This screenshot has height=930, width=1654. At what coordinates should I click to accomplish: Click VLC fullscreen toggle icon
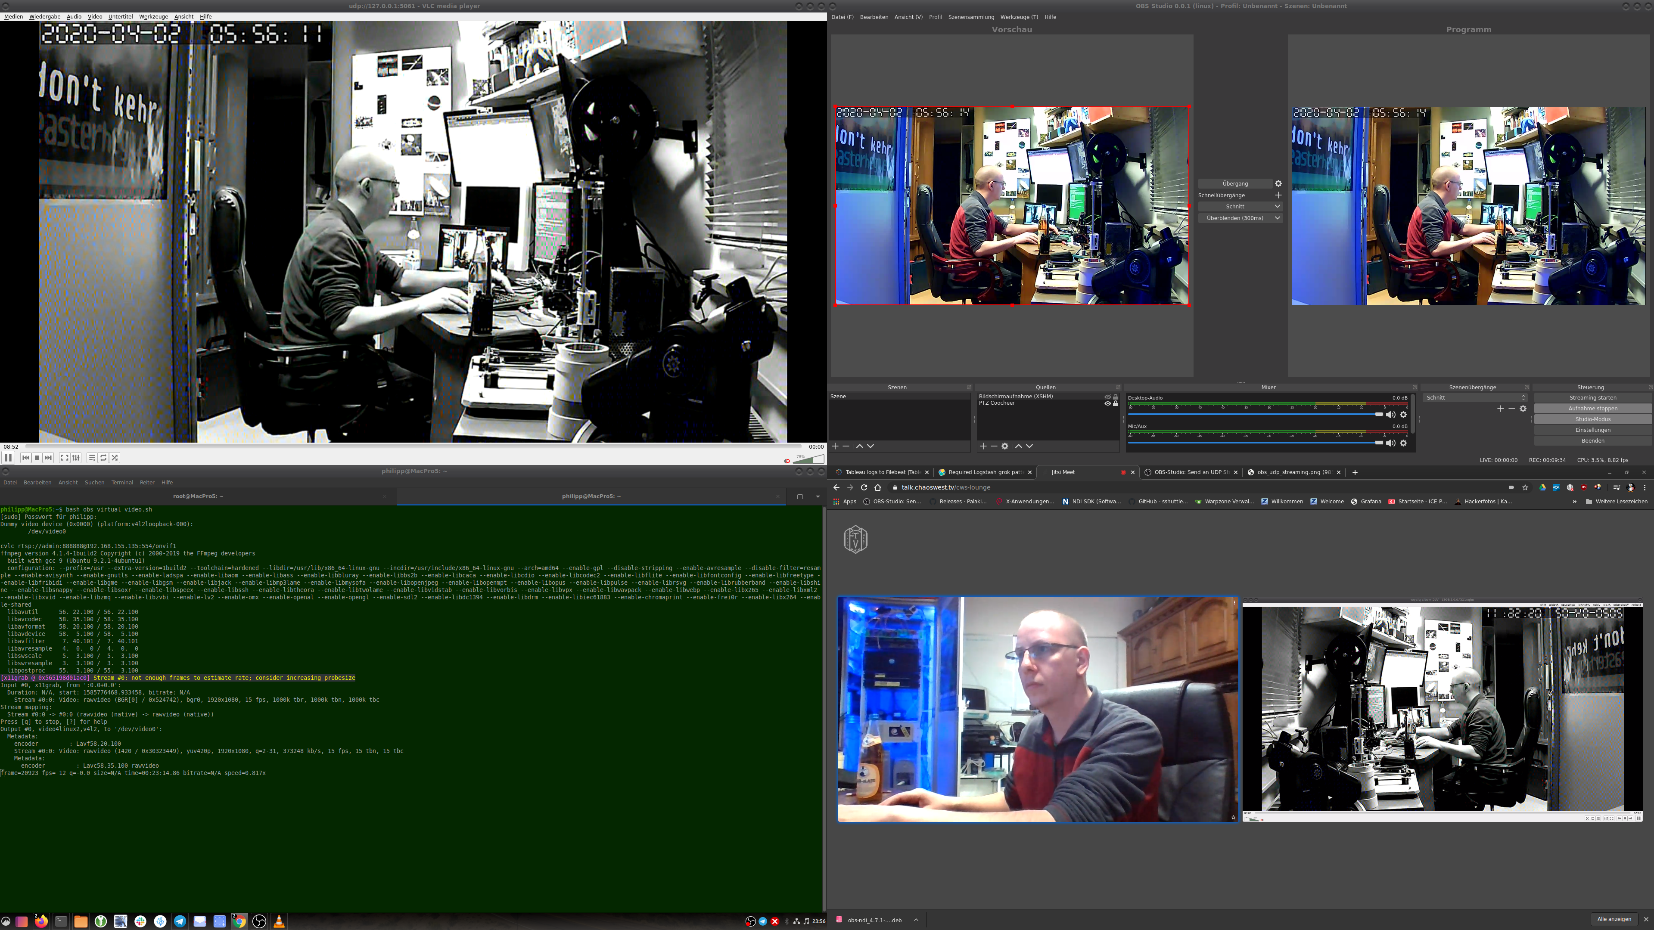64,458
